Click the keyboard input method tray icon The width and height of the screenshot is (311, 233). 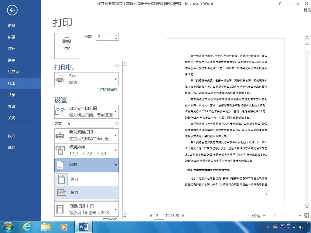coord(275,226)
